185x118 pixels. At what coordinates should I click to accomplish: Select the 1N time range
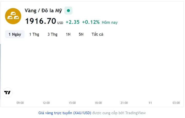[68, 34]
